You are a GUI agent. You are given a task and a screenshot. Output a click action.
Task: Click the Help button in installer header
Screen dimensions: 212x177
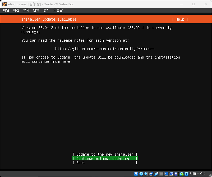tap(180, 19)
